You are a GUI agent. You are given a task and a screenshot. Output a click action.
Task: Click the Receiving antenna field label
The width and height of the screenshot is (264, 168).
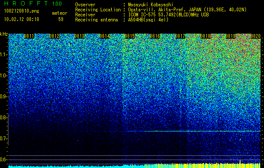coord(97,20)
